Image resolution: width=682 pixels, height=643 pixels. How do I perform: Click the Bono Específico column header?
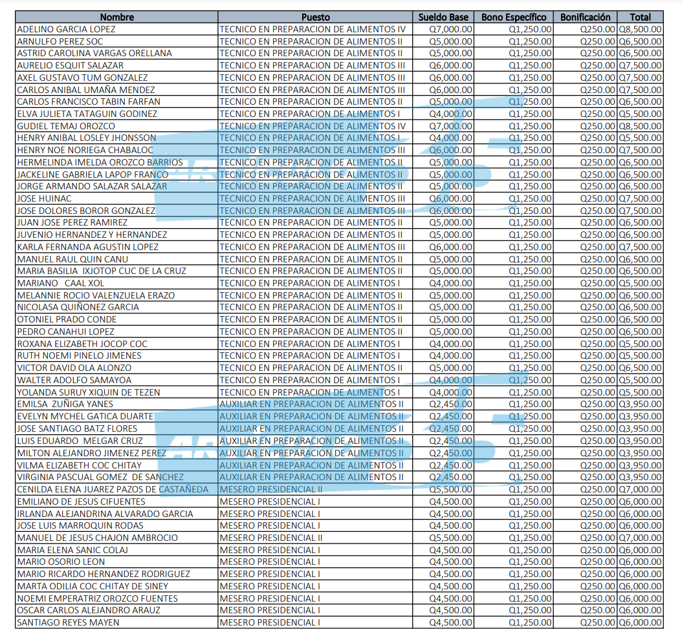click(514, 17)
